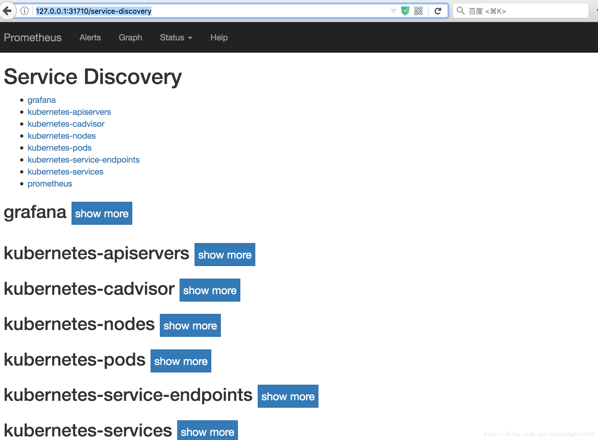The width and height of the screenshot is (598, 440).
Task: Click the Prometheus logo icon
Action: [33, 38]
